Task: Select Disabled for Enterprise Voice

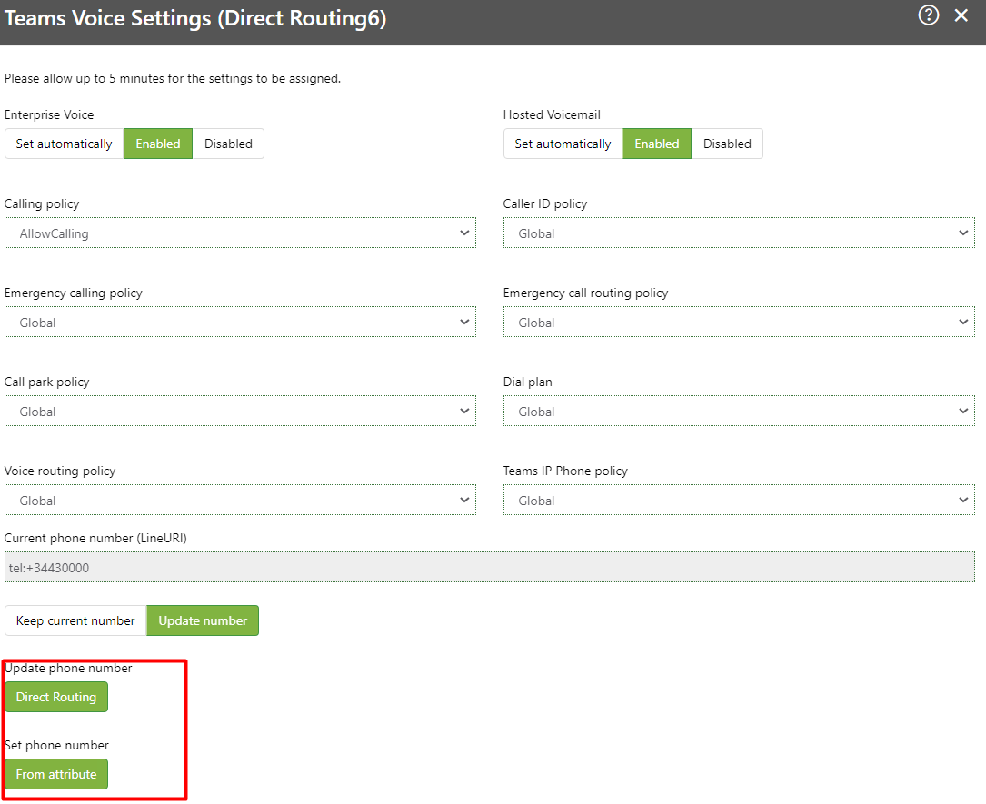Action: 228,144
